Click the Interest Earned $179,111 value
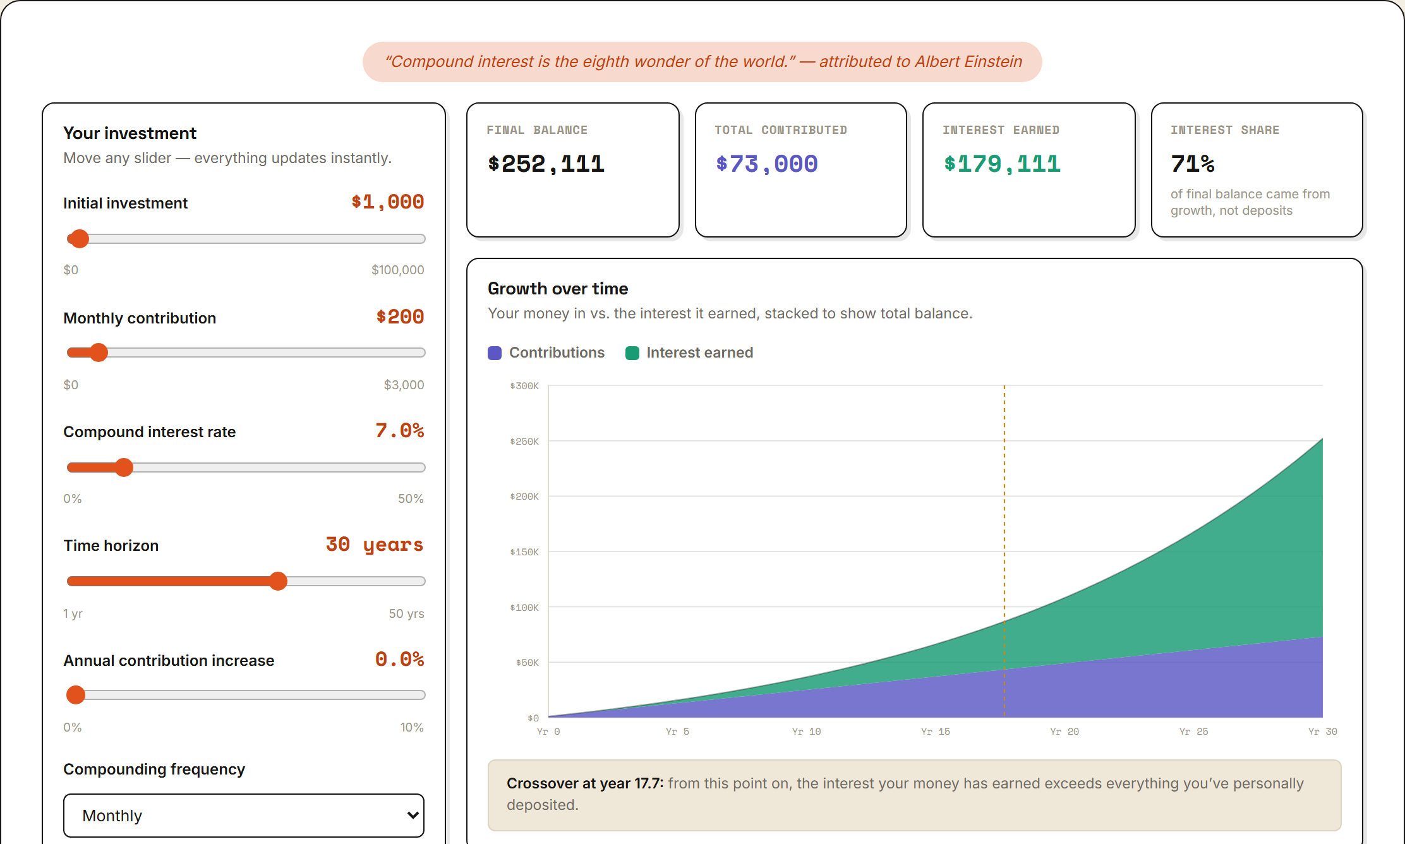The image size is (1405, 844). pos(1002,164)
